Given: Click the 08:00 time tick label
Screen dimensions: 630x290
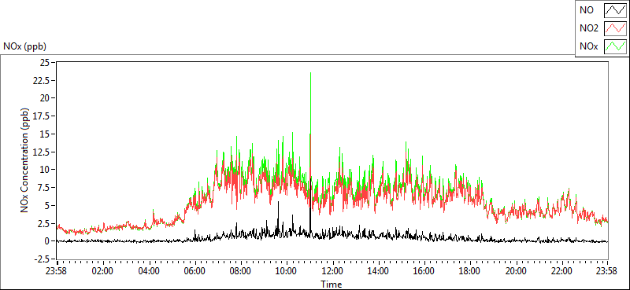Looking at the screenshot, I should [x=240, y=270].
